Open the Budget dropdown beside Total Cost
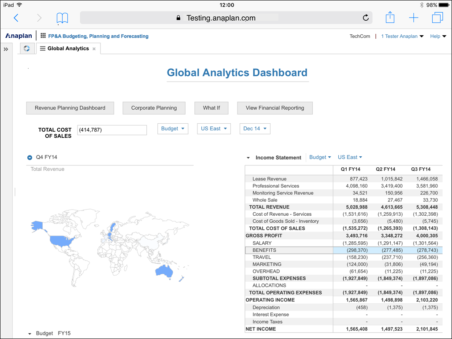452x339 pixels. [173, 129]
